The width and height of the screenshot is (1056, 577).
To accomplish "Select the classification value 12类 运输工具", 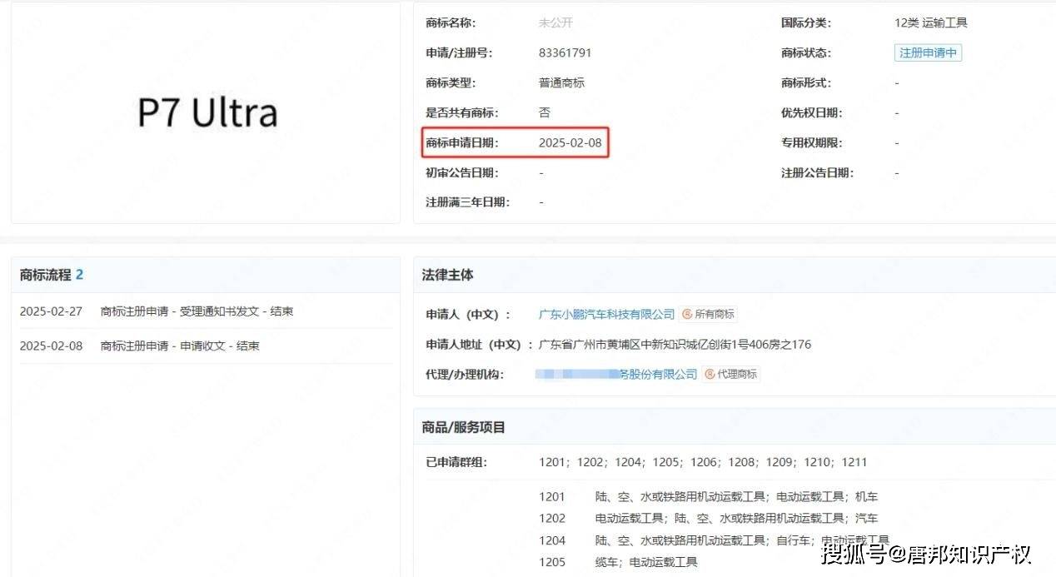I will [x=930, y=22].
